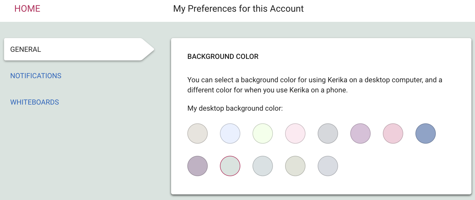Choose the pale blue-gray swatch after the selected one

point(263,166)
